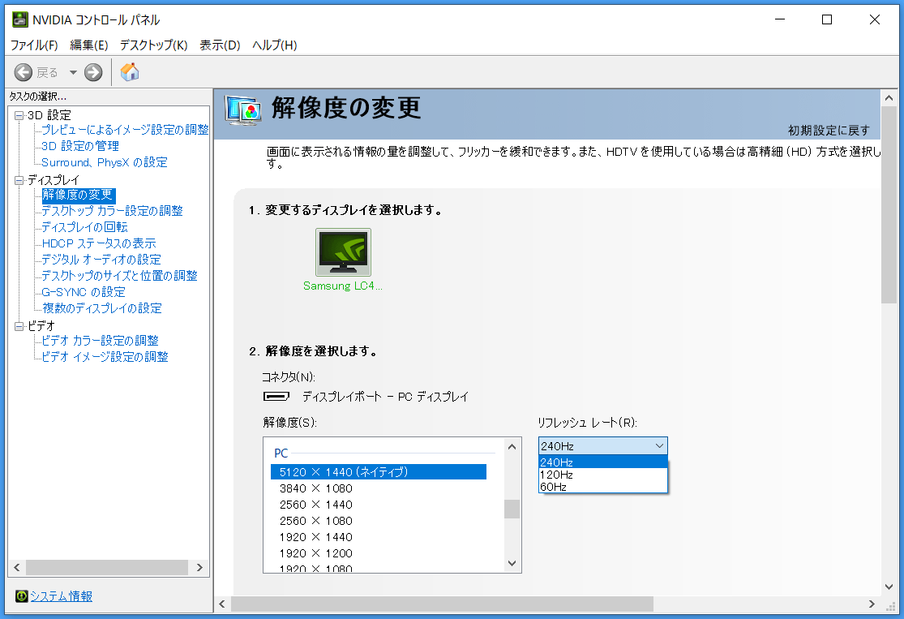The width and height of the screenshot is (904, 619).
Task: Click main panel vertical scroll up arrow
Action: click(889, 98)
